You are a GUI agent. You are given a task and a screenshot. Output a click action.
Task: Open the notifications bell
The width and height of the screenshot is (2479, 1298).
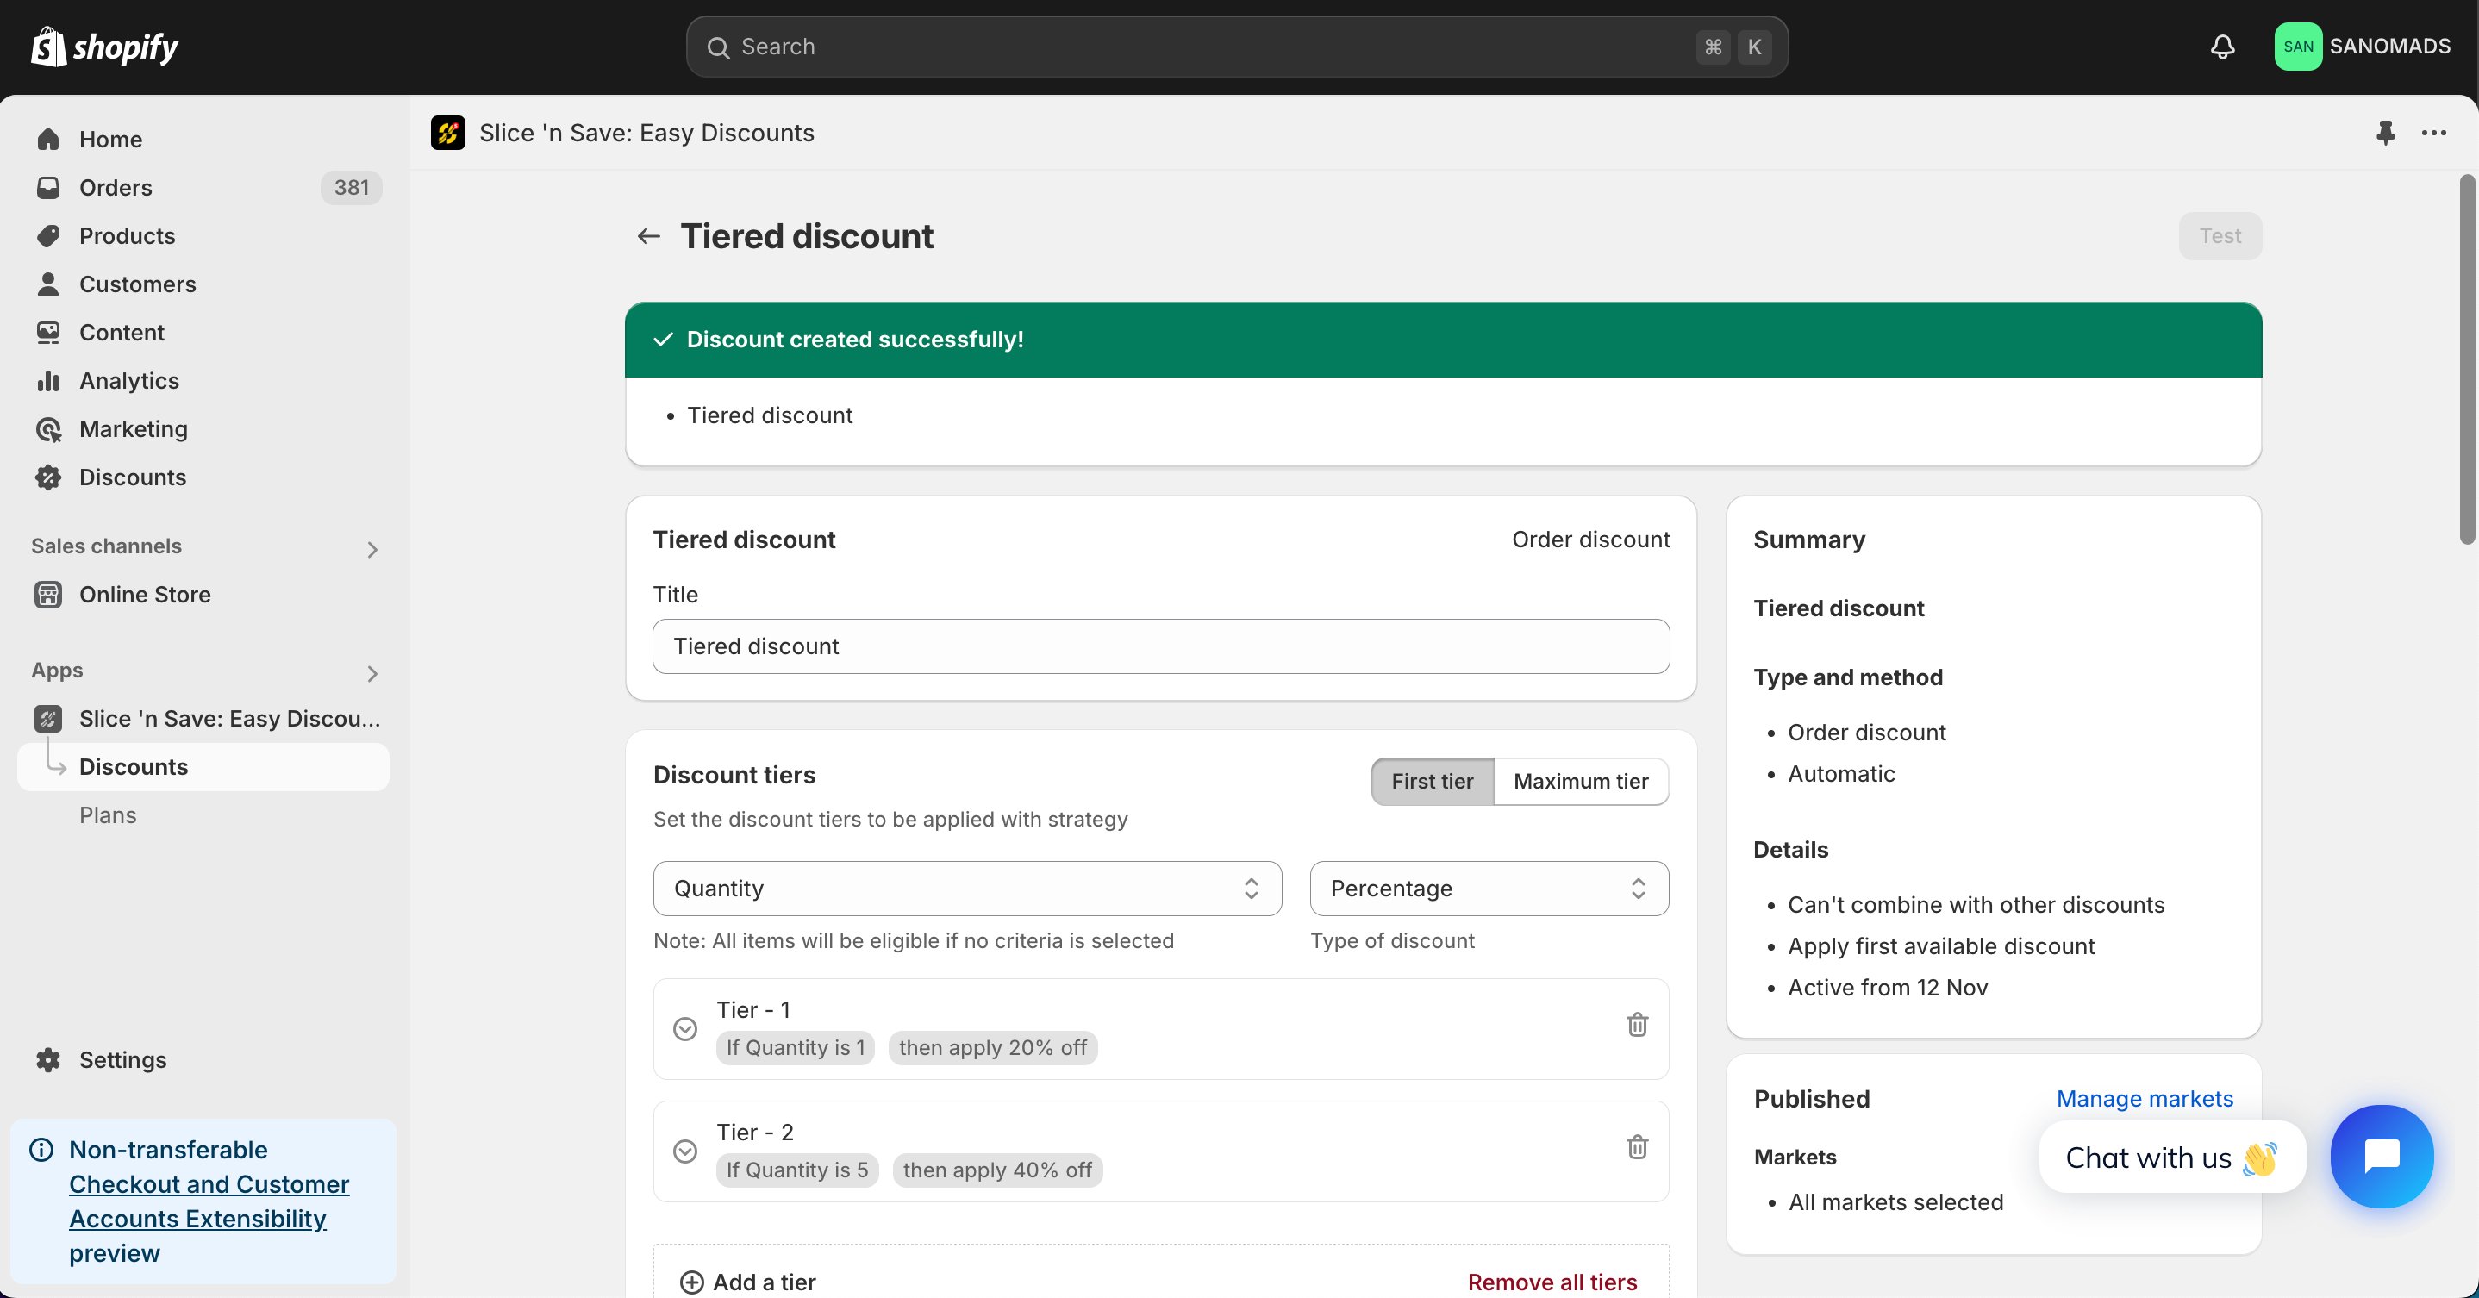(2222, 47)
